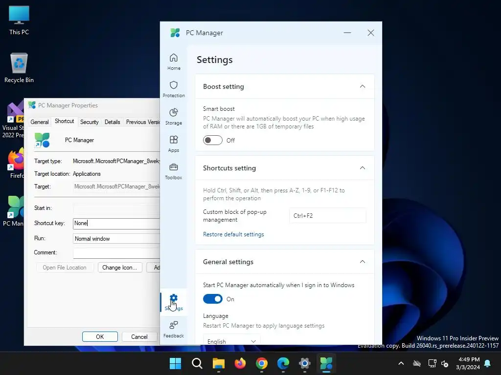Image resolution: width=501 pixels, height=375 pixels.
Task: Select Settings gear in PC Manager sidebar
Action: coord(174,302)
